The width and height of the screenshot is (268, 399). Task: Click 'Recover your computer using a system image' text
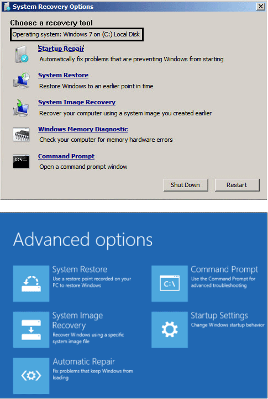coord(125,113)
